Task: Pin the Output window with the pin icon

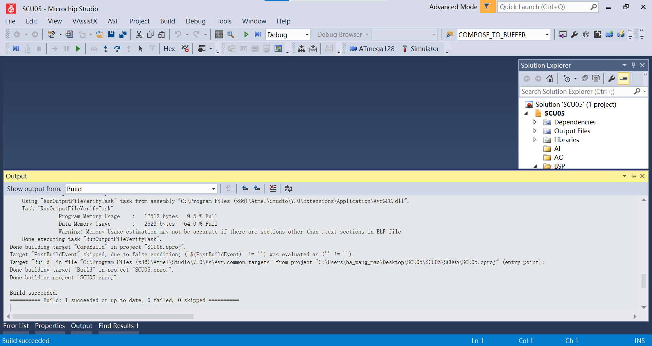Action: (x=634, y=176)
